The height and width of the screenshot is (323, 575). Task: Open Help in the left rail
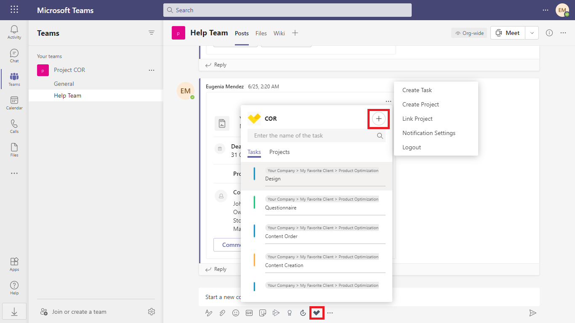14,288
